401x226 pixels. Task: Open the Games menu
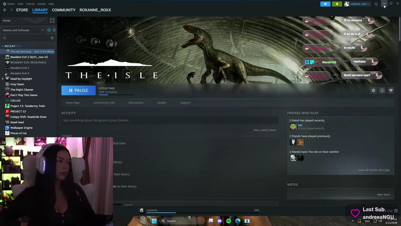[41, 4]
